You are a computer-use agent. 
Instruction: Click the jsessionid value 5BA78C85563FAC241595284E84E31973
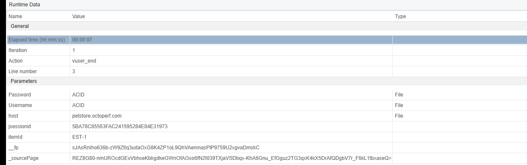120,126
